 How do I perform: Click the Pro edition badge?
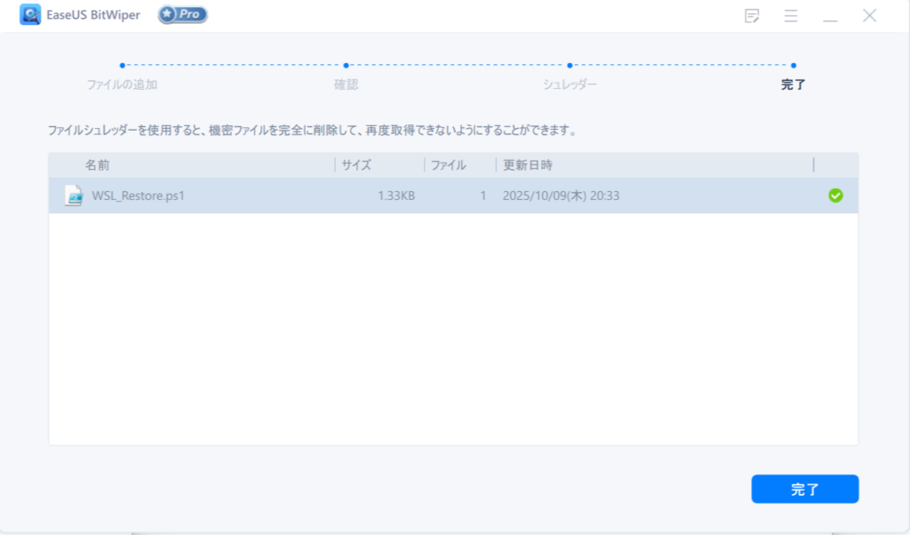point(182,15)
